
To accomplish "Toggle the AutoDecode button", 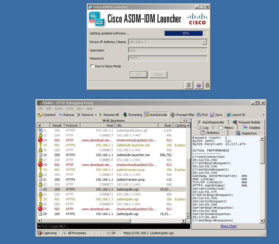I will coord(156,115).
